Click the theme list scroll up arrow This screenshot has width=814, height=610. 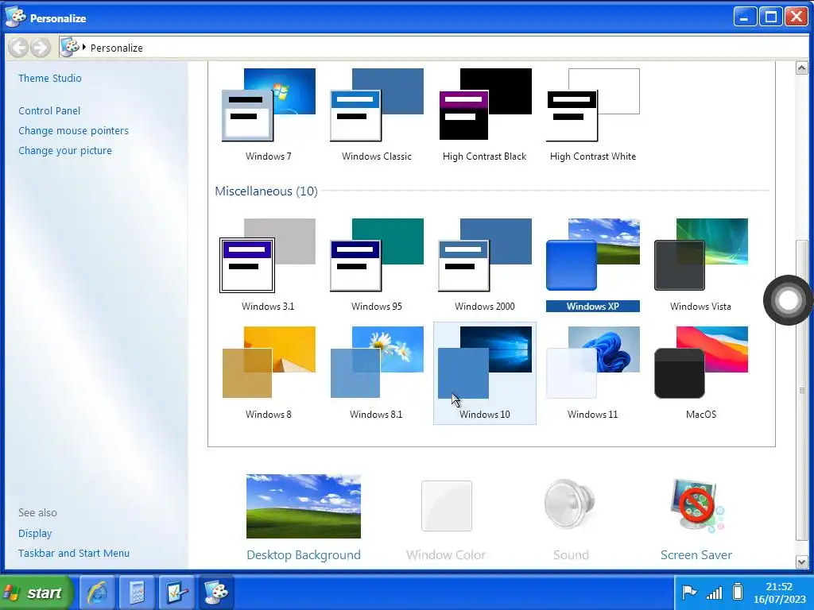(801, 68)
